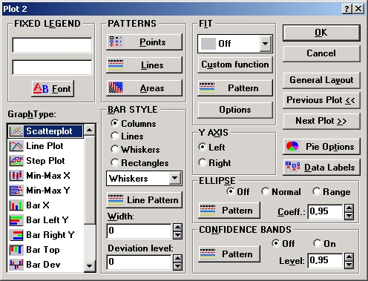Increase confidence Level value
368x281 pixels.
[x=349, y=257]
